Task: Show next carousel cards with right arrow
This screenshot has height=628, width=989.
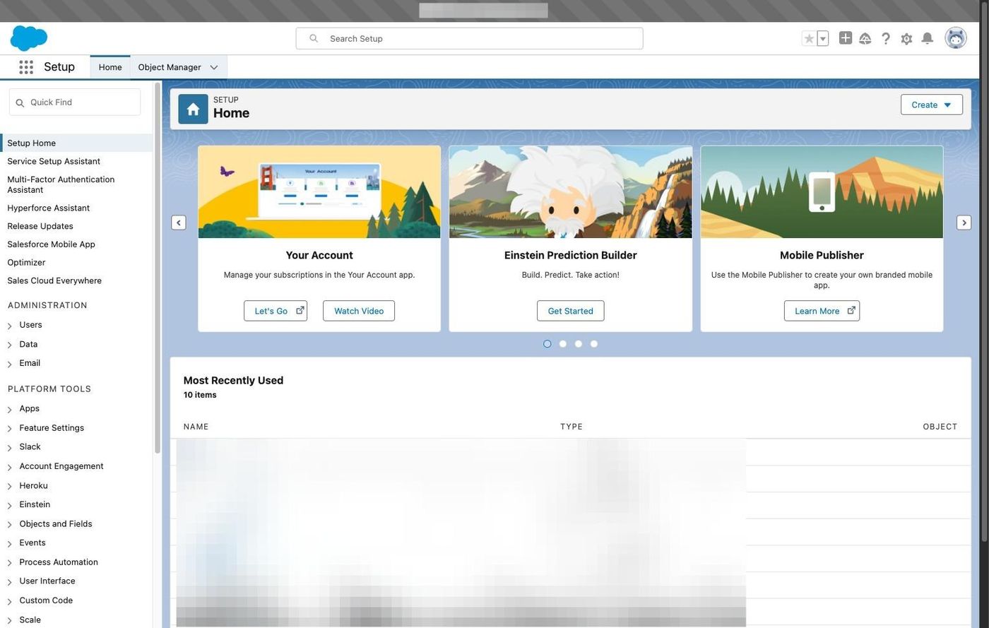Action: [x=964, y=223]
